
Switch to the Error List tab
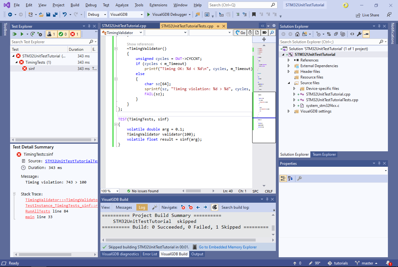click(150, 254)
